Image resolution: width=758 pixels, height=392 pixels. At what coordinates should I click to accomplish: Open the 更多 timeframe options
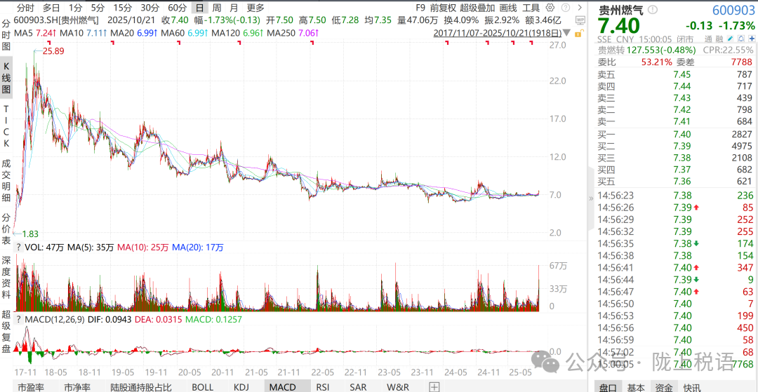(255, 8)
